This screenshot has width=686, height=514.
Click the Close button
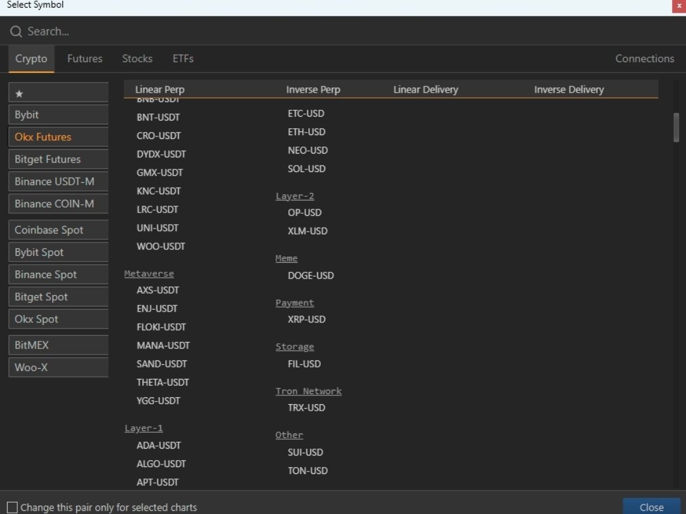pos(652,507)
